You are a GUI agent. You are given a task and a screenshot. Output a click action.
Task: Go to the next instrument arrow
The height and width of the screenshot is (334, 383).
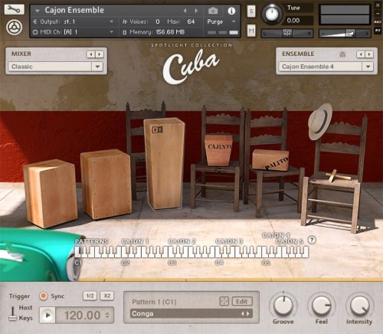pyautogui.click(x=196, y=11)
